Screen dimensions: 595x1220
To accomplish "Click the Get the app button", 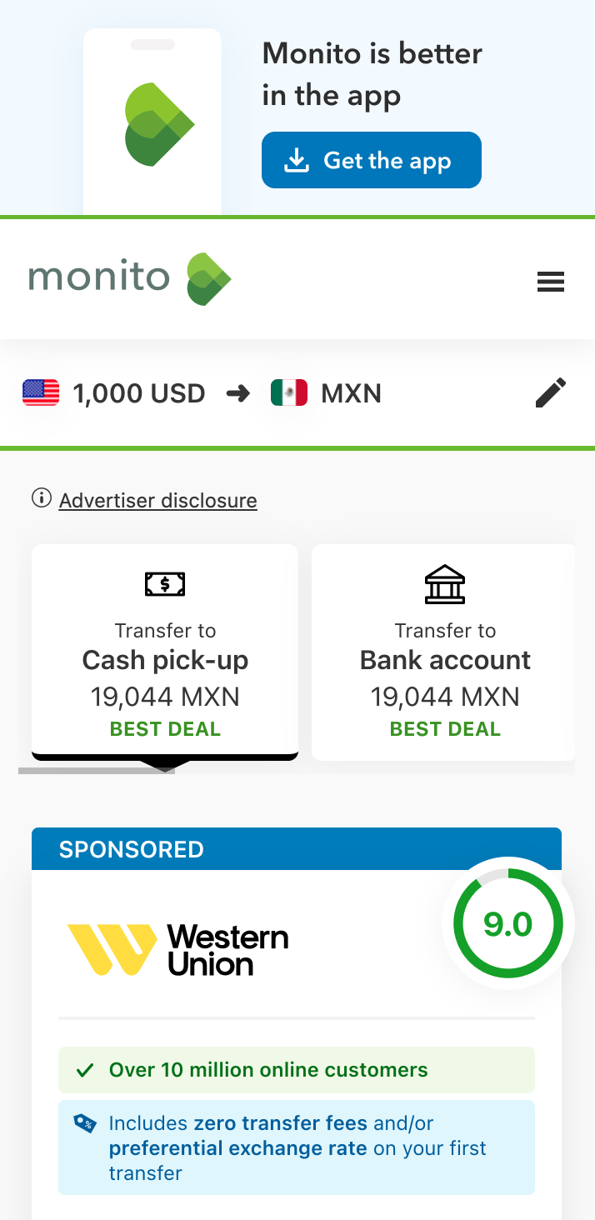I will [x=372, y=160].
